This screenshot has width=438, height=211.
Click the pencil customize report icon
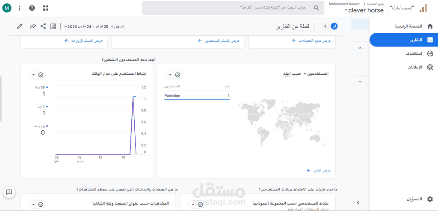pos(19,26)
